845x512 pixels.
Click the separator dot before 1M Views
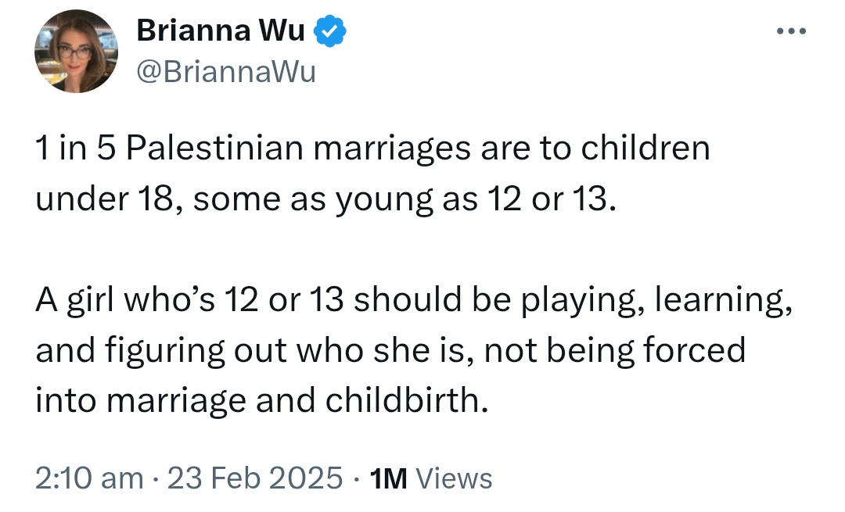click(356, 478)
